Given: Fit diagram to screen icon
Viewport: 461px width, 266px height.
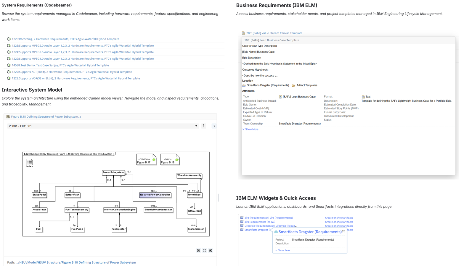Looking at the screenshot, I should pos(204,251).
